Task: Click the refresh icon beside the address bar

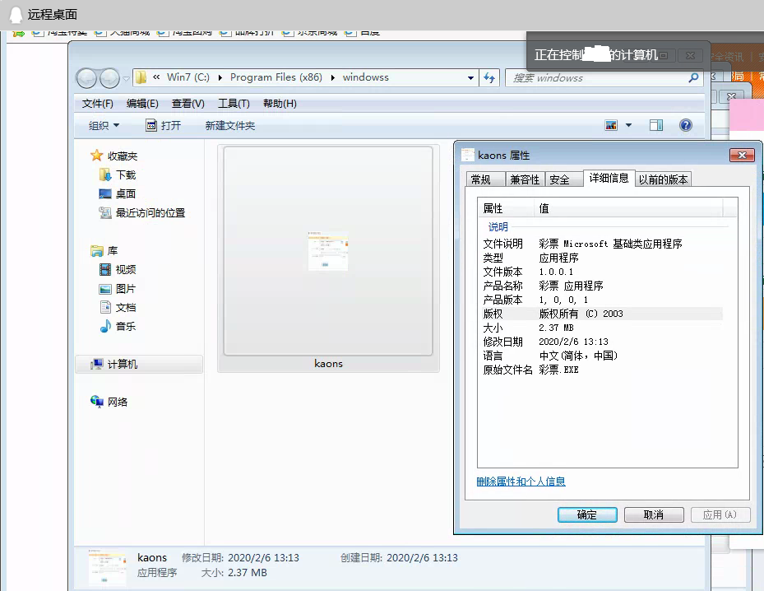Action: [x=490, y=77]
